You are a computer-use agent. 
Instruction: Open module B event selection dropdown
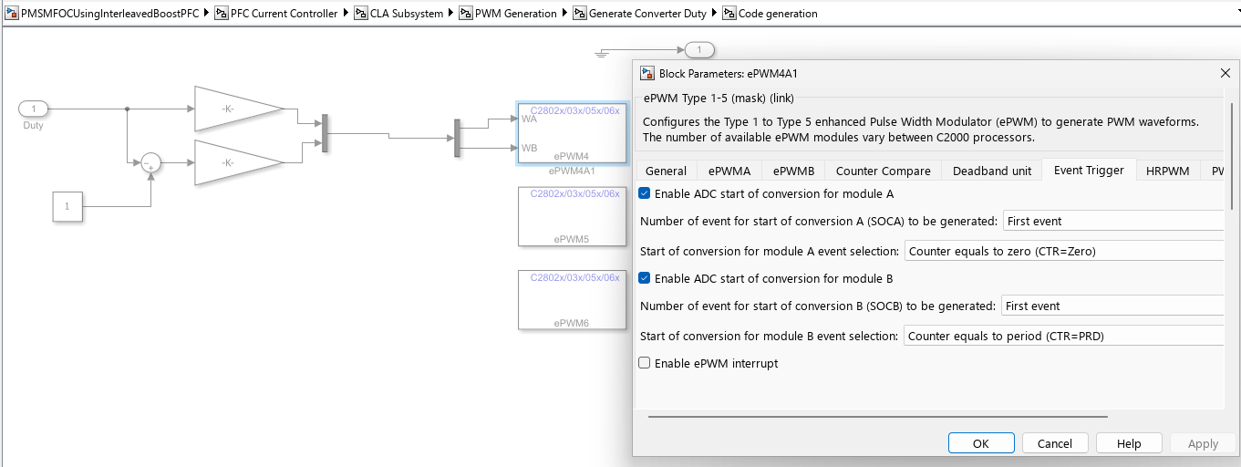[x=1063, y=336]
